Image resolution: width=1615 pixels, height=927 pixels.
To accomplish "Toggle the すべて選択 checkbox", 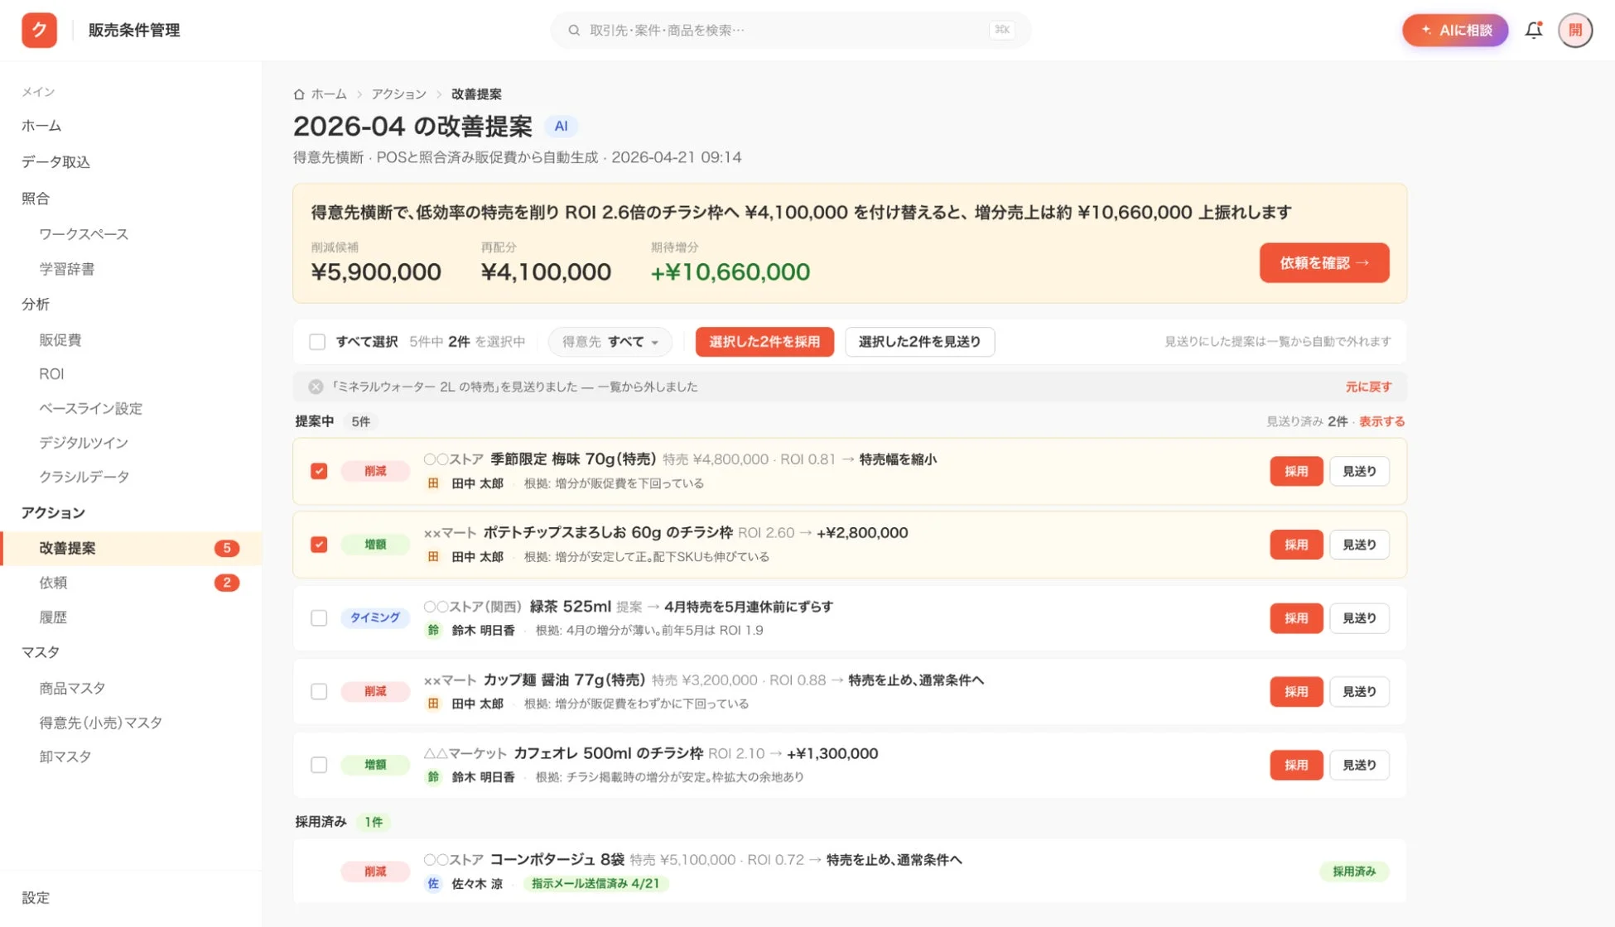I will [317, 342].
